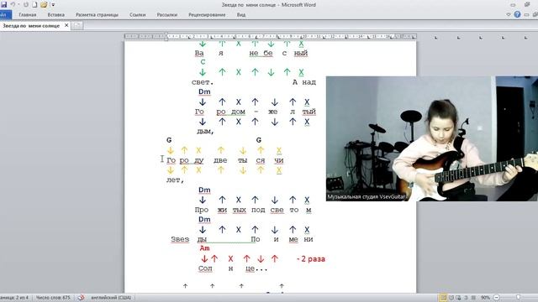538x302 pixels.
Task: Click the word 'лет,' in the document
Action: click(x=176, y=180)
